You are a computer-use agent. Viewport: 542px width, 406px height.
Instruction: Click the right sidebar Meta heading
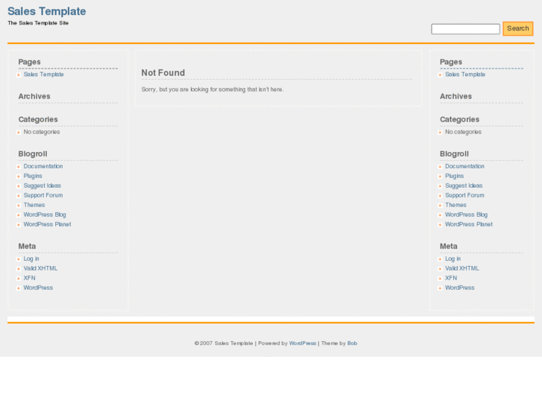[448, 246]
